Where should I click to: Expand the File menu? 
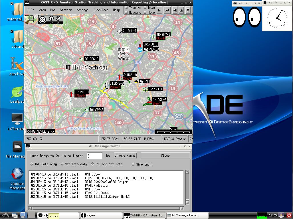pyautogui.click(x=31, y=10)
